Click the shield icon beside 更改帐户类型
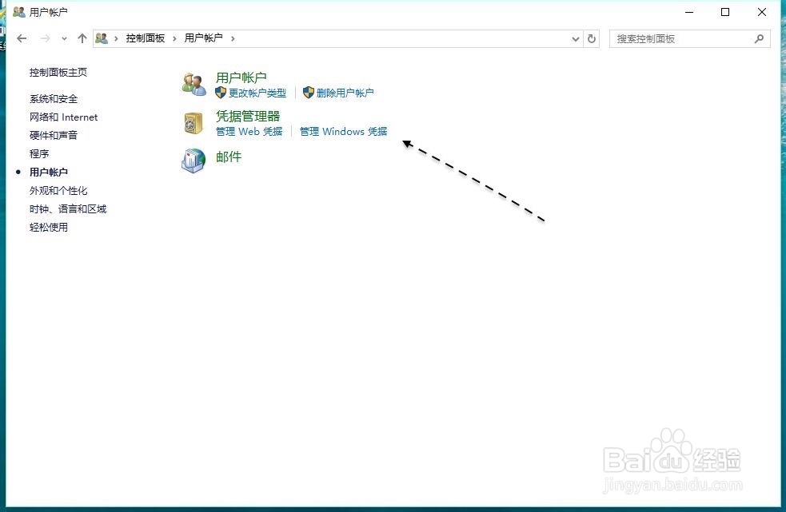Image resolution: width=786 pixels, height=512 pixels. [221, 93]
